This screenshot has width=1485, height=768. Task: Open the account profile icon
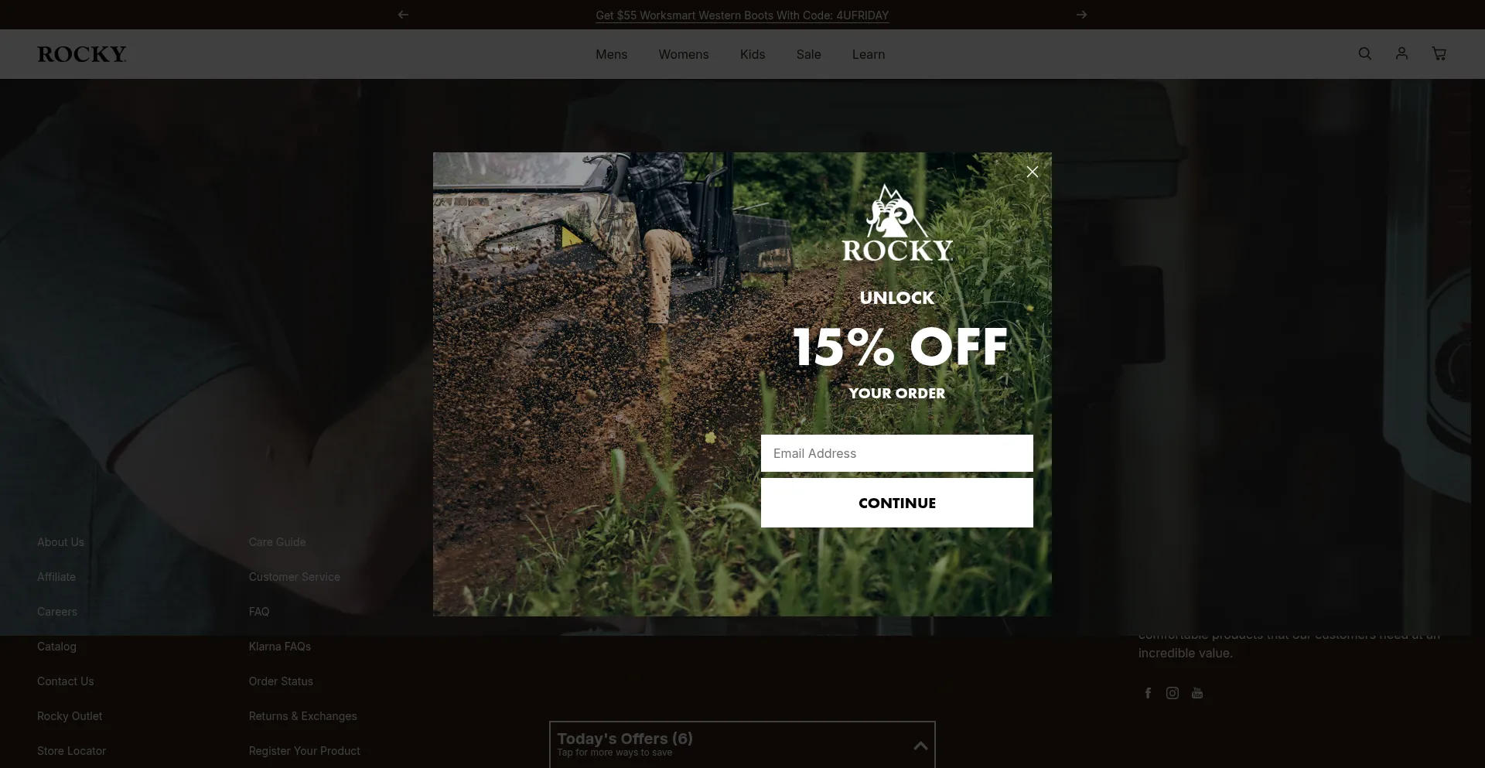[1401, 53]
